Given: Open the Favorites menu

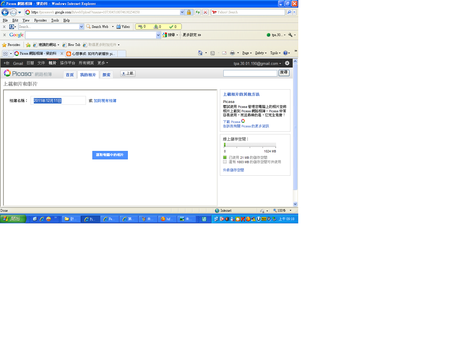Looking at the screenshot, I should [x=40, y=20].
